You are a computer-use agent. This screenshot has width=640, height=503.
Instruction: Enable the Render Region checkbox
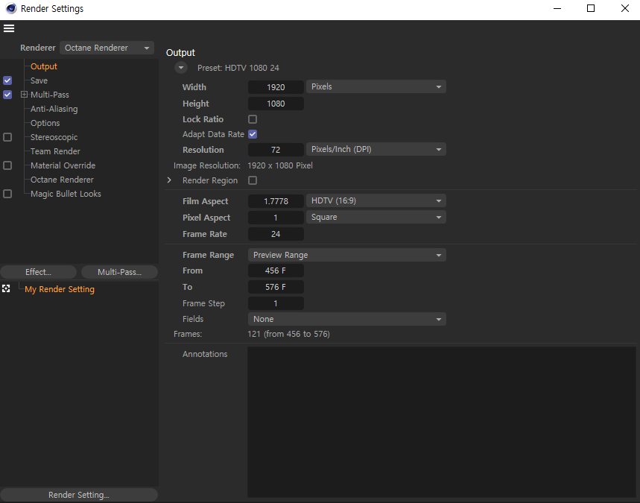253,180
